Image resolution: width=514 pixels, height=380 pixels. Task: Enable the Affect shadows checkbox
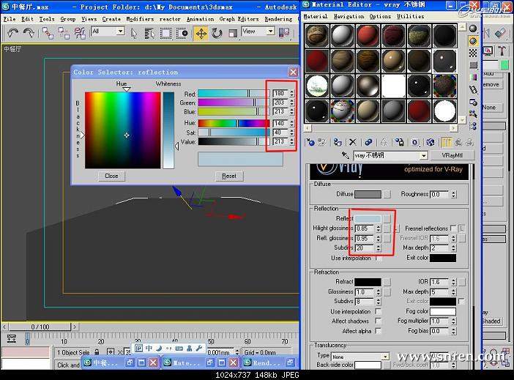tap(378, 321)
